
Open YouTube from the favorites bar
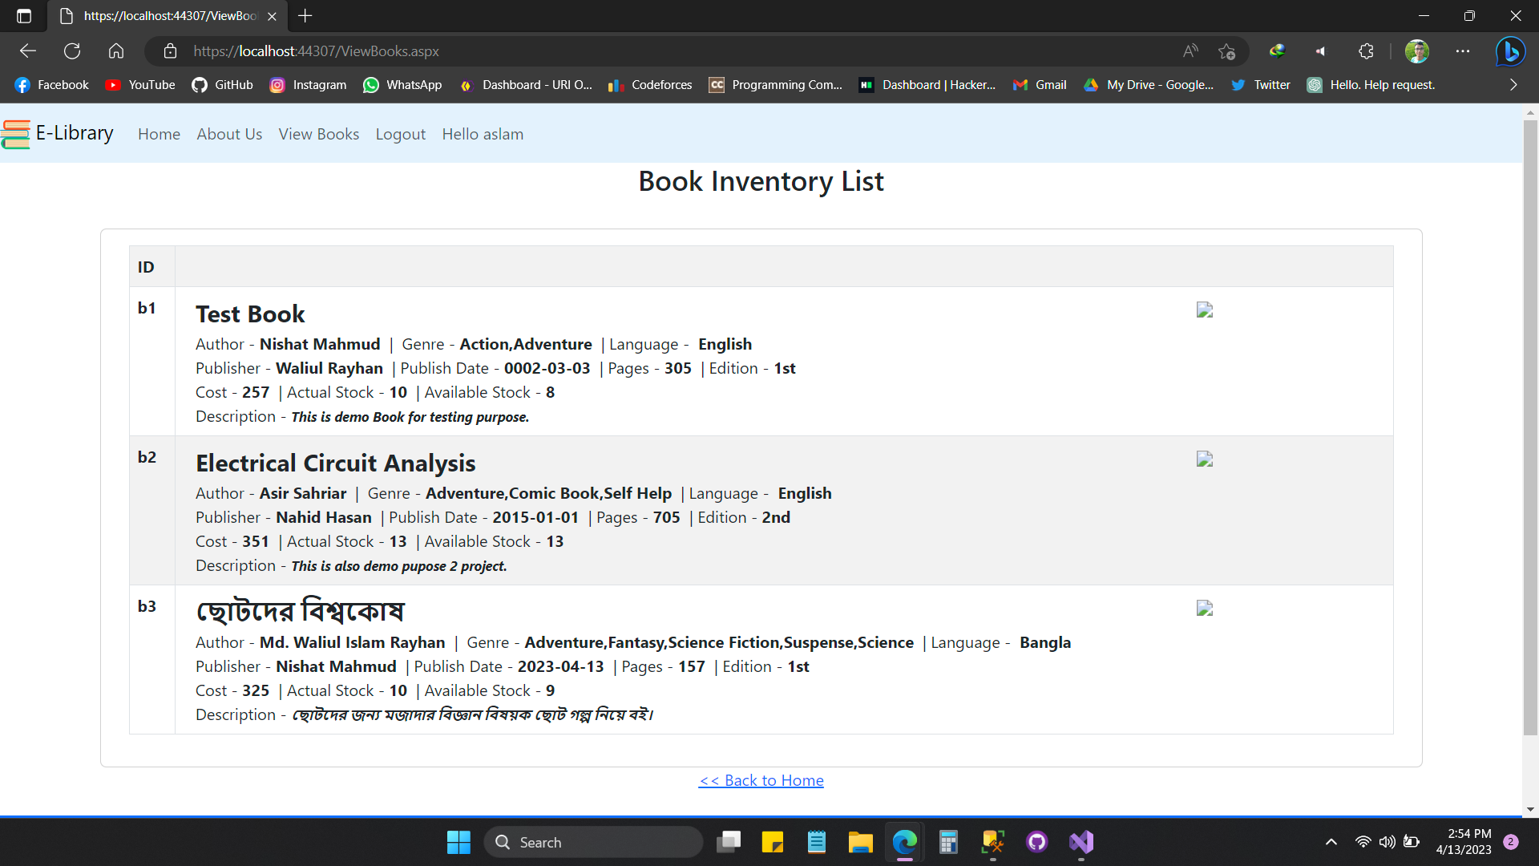click(x=139, y=85)
